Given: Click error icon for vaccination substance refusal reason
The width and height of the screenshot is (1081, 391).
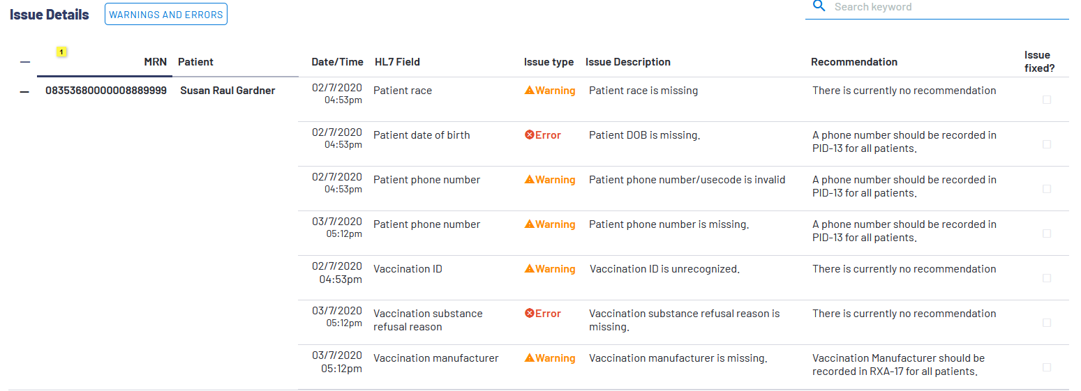Looking at the screenshot, I should [x=530, y=314].
